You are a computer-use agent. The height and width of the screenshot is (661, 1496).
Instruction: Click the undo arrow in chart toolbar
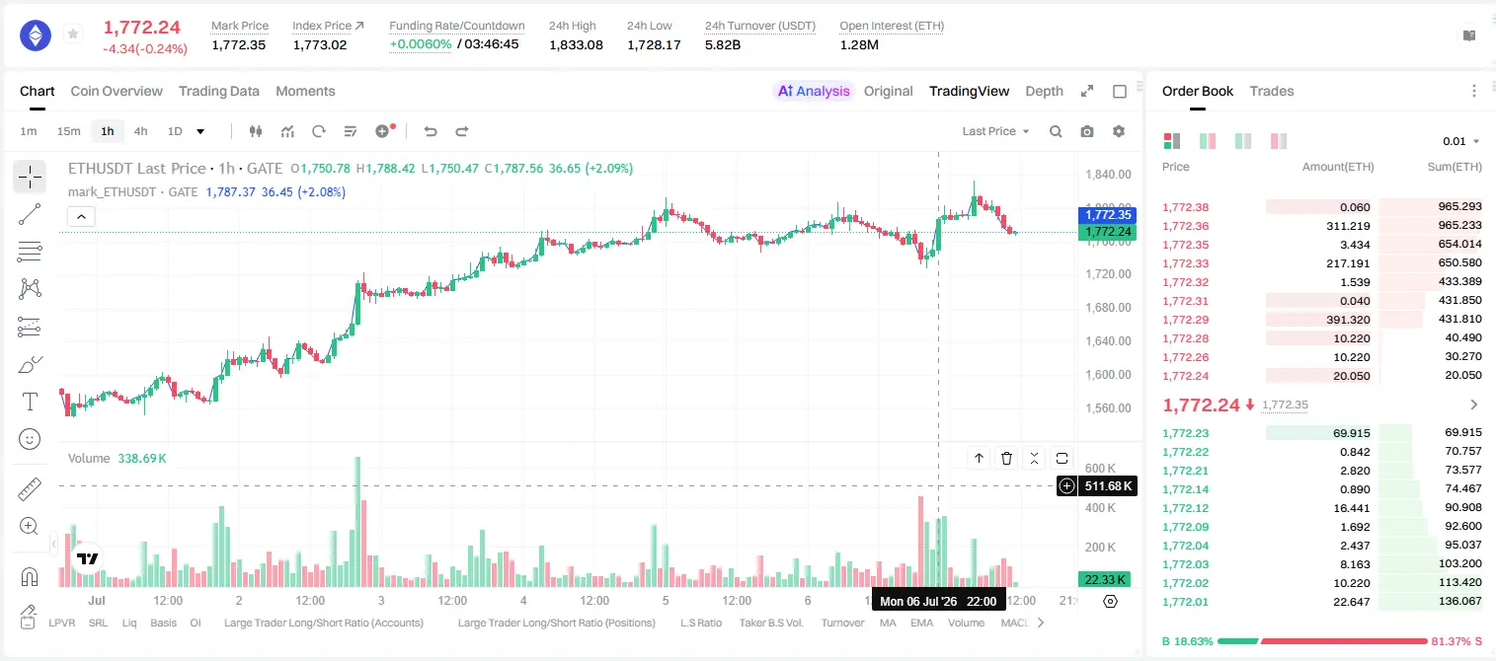(430, 131)
